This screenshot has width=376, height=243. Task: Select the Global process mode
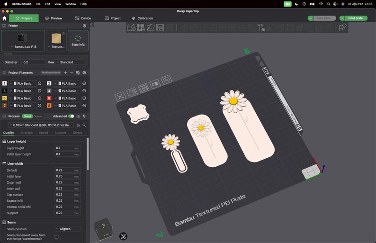27,117
